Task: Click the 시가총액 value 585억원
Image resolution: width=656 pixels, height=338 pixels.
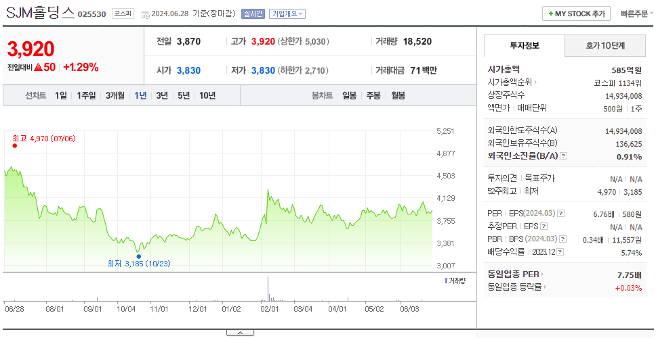Action: (x=626, y=70)
